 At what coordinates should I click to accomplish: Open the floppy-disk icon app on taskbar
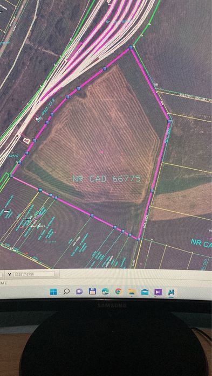pyautogui.click(x=92, y=291)
